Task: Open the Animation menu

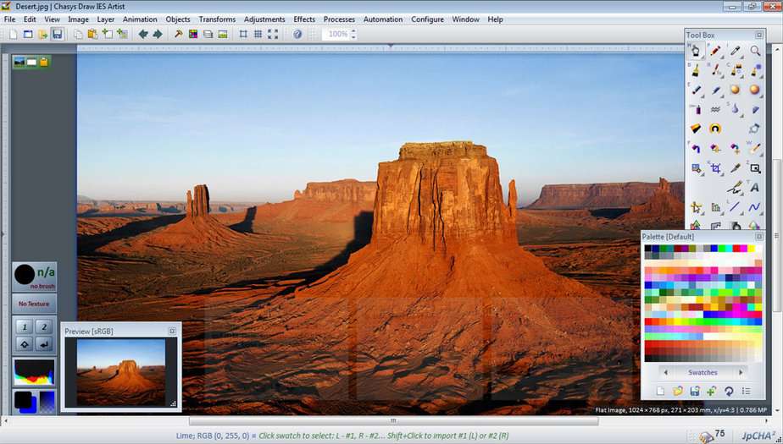Action: pos(140,19)
